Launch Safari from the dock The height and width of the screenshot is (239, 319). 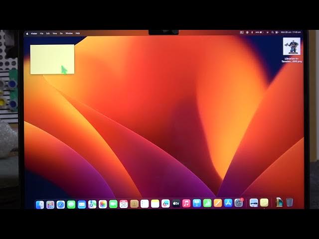[61, 204]
